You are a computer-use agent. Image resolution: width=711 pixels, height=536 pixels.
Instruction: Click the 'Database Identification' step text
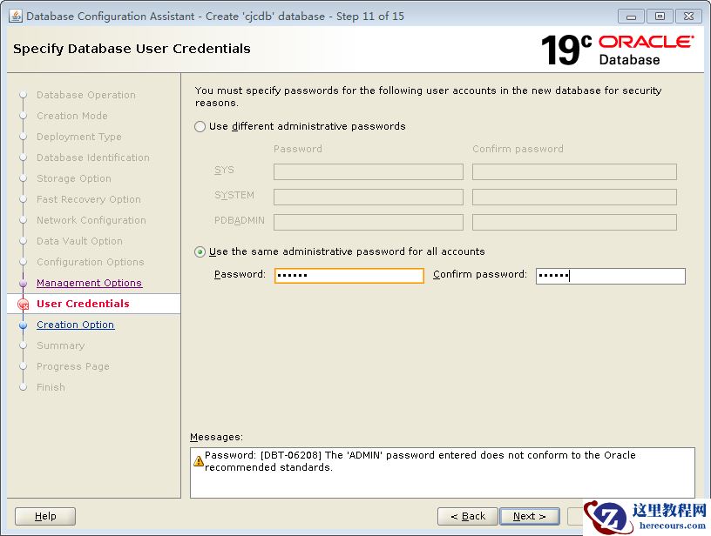pos(93,157)
